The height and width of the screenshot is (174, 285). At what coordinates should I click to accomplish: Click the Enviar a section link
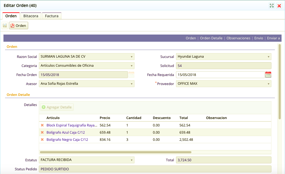273,38
